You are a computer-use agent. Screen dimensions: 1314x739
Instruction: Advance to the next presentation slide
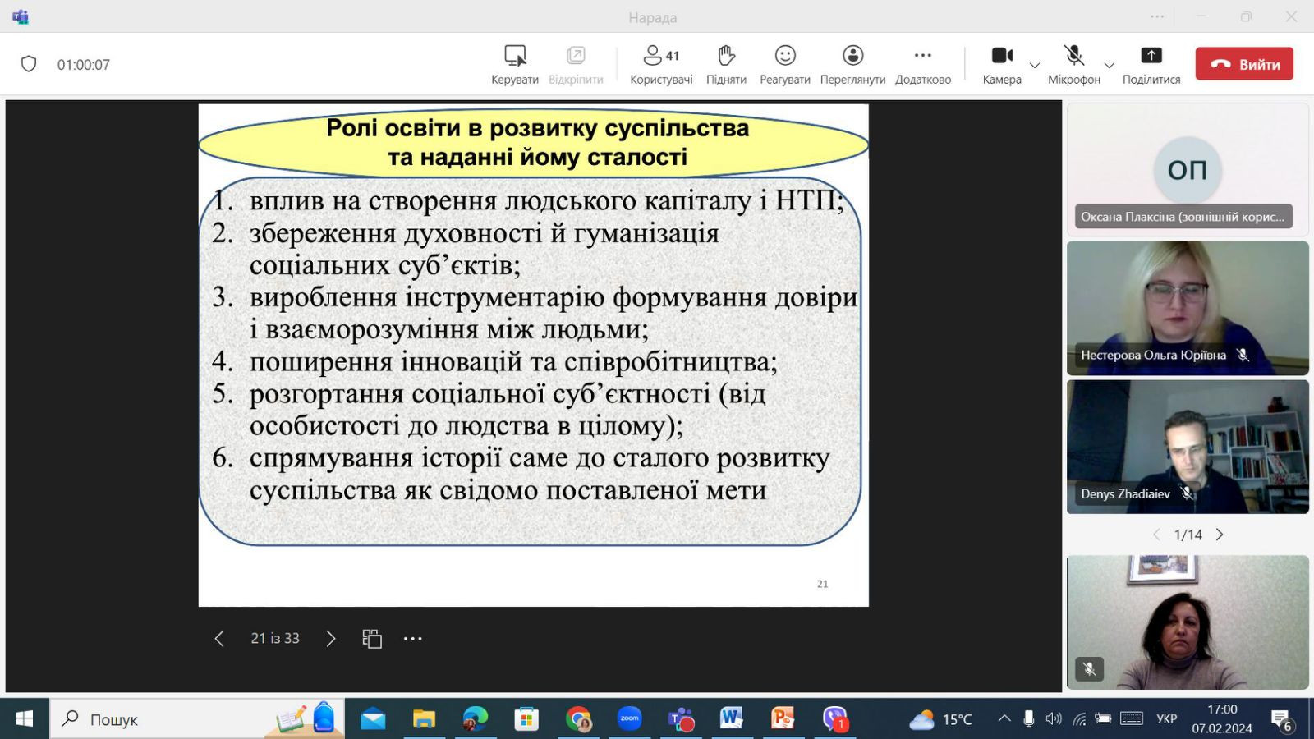(x=330, y=639)
